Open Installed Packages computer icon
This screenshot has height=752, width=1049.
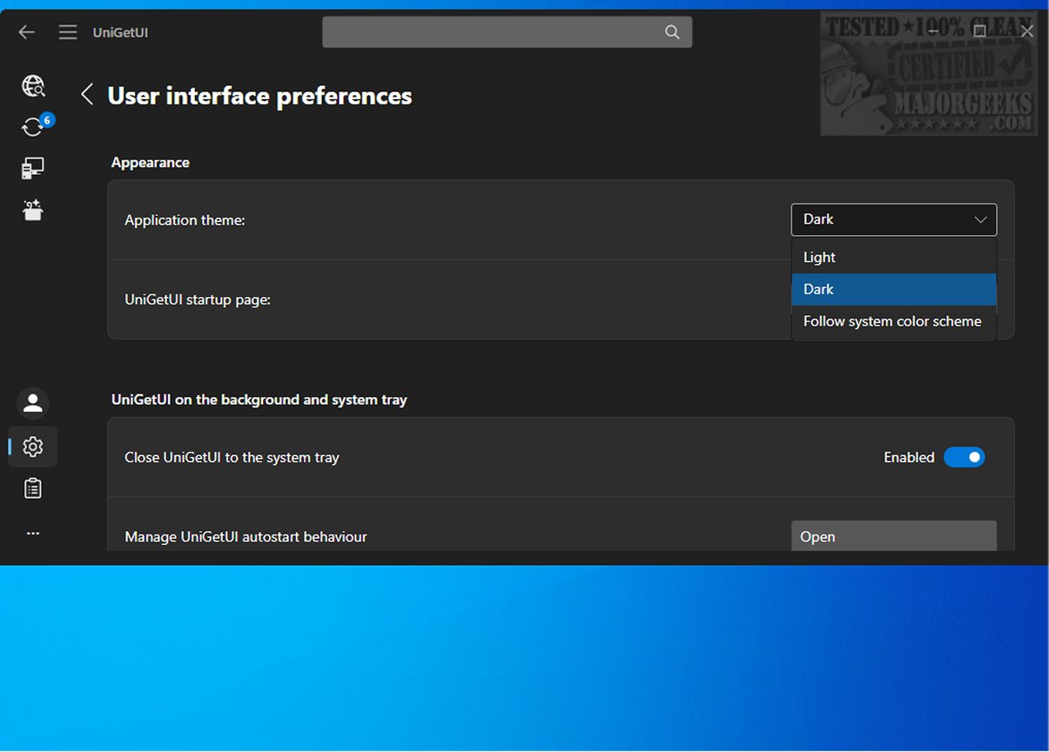[33, 168]
